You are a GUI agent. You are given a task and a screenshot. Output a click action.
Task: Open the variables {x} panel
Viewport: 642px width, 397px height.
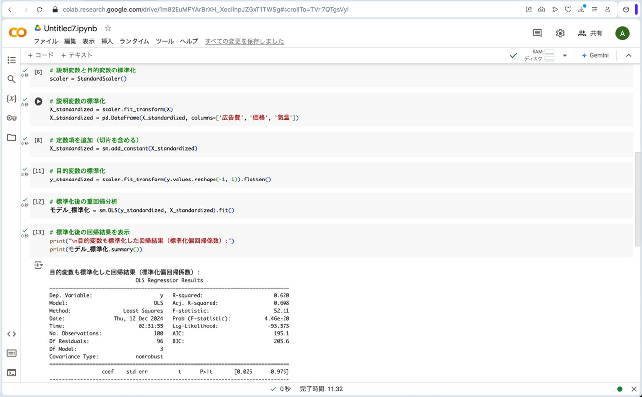11,99
